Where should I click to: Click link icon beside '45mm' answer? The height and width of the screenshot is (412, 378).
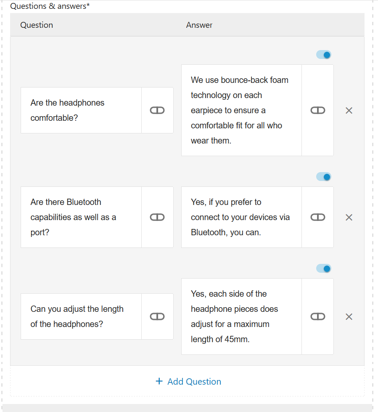(317, 316)
